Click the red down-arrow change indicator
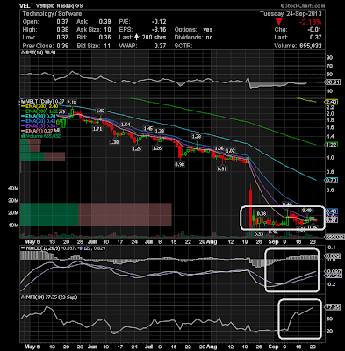 point(279,22)
